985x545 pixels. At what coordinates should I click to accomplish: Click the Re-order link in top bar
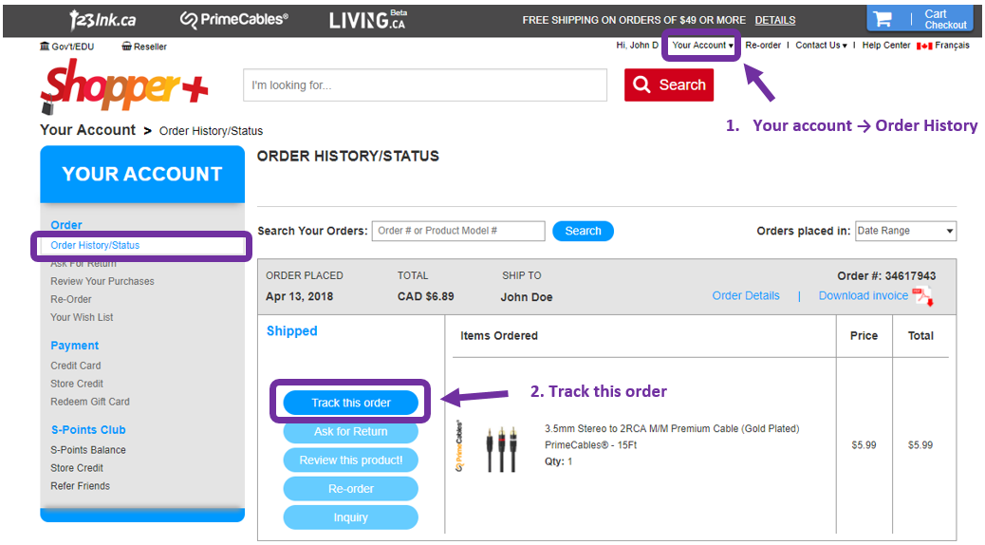tap(763, 46)
